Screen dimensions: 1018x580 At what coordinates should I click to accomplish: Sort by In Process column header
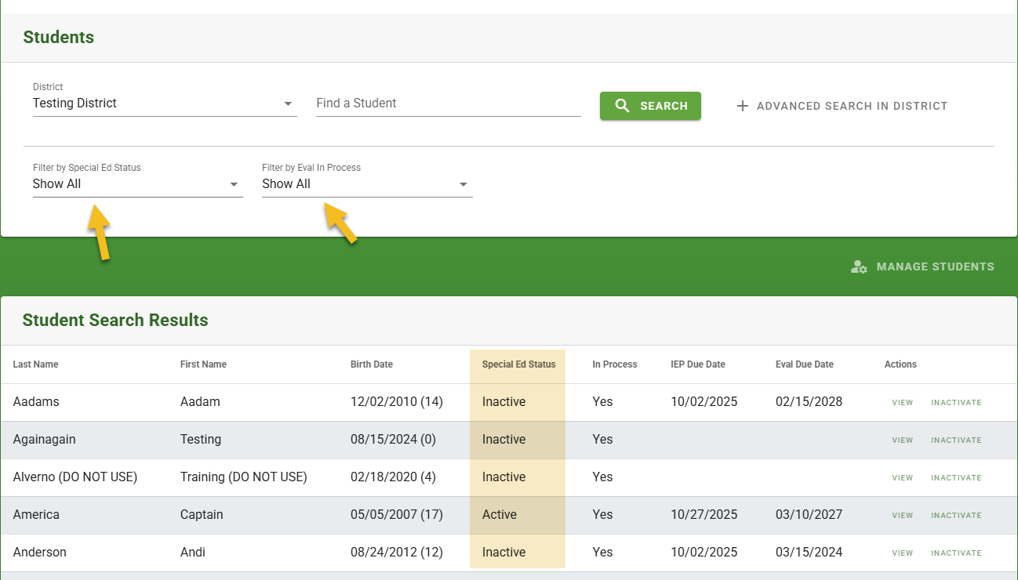[x=615, y=364]
